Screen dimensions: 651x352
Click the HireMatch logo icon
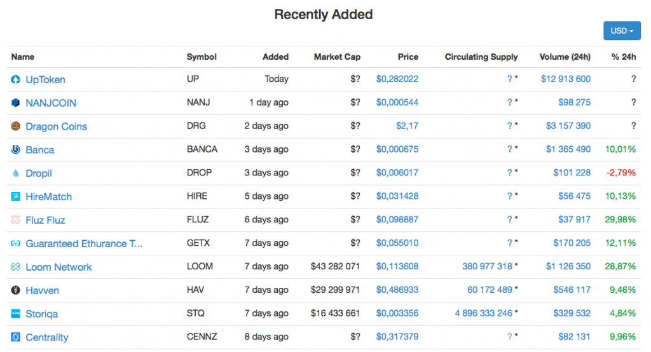coord(16,197)
